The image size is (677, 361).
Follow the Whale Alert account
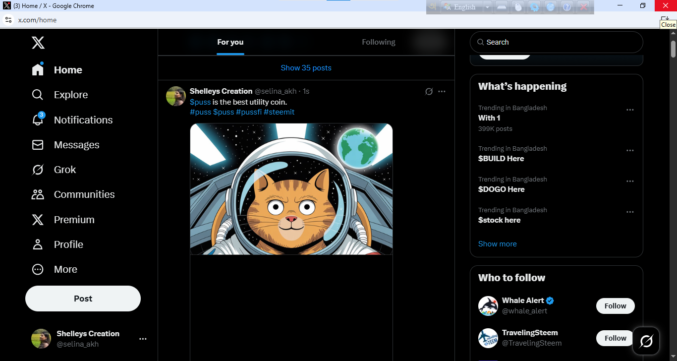(616, 306)
